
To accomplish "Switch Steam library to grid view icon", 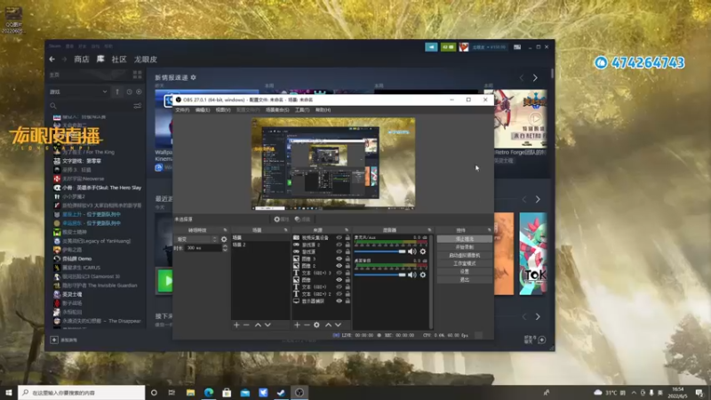I will pyautogui.click(x=138, y=75).
